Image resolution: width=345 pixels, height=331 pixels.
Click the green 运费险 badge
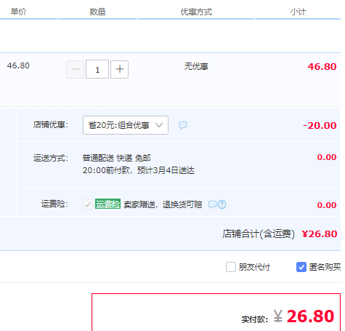click(x=107, y=204)
